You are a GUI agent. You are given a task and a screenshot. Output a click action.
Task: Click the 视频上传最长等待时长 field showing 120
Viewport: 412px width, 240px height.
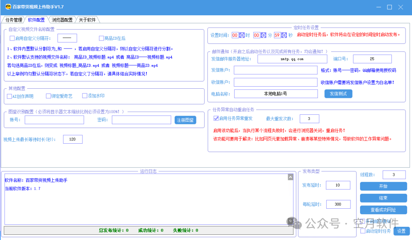(73, 139)
